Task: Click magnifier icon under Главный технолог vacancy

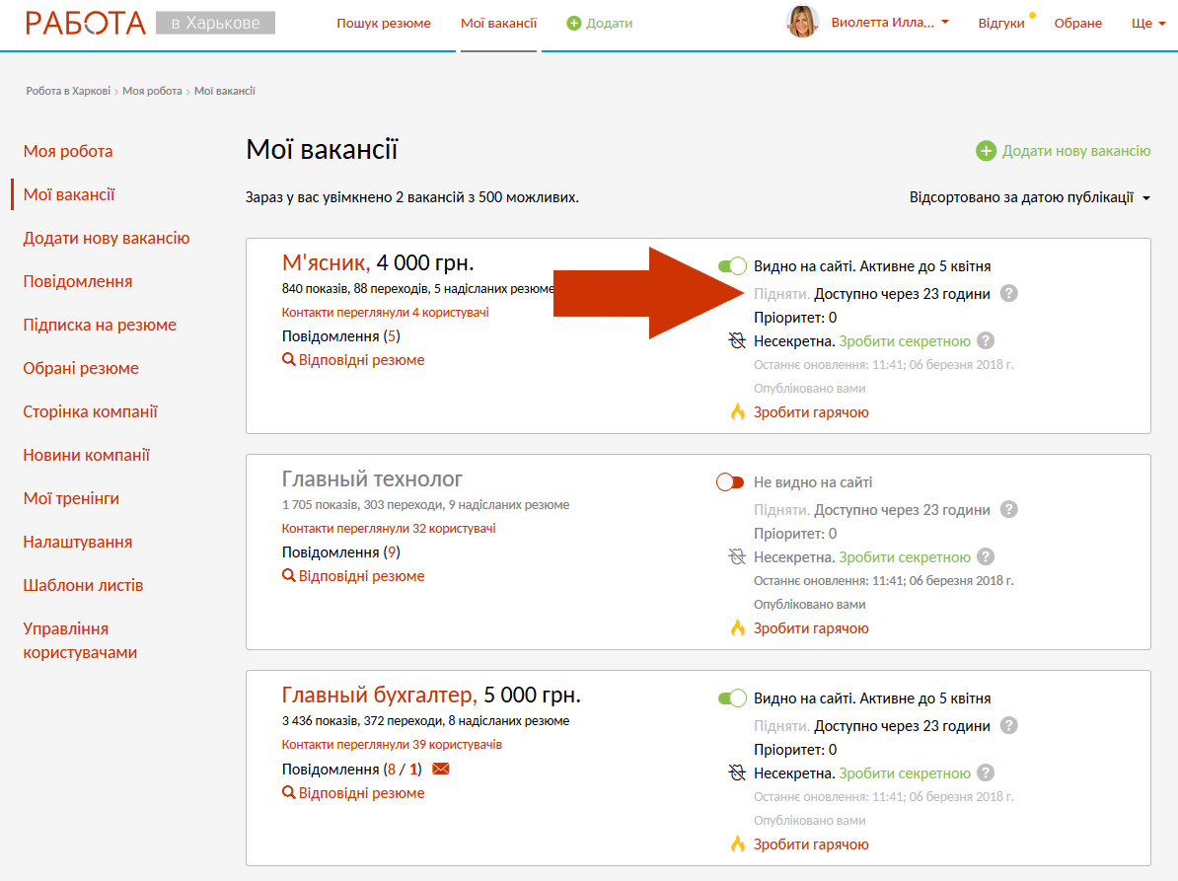Action: [x=289, y=576]
